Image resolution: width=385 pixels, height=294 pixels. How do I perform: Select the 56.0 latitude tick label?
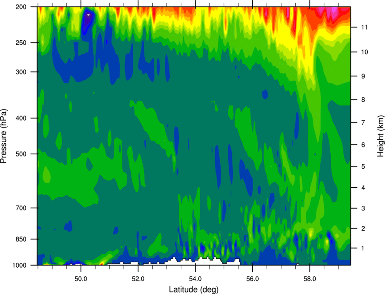pos(252,279)
